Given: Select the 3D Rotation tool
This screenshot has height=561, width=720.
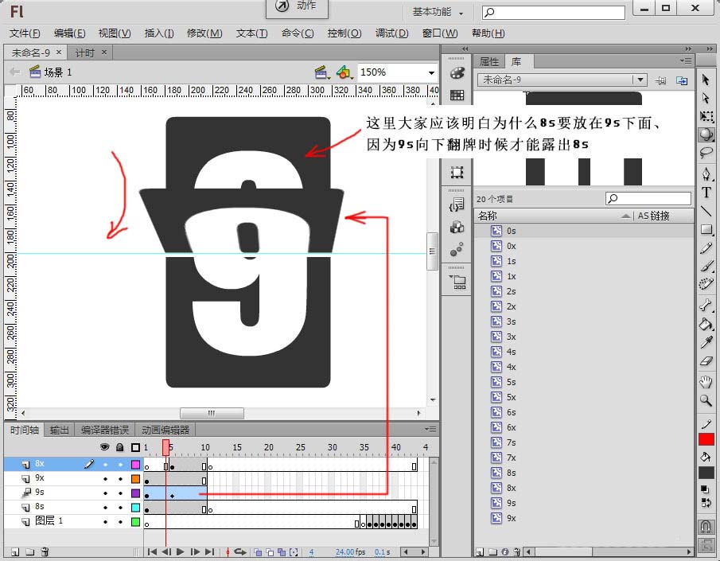Looking at the screenshot, I should [x=706, y=134].
